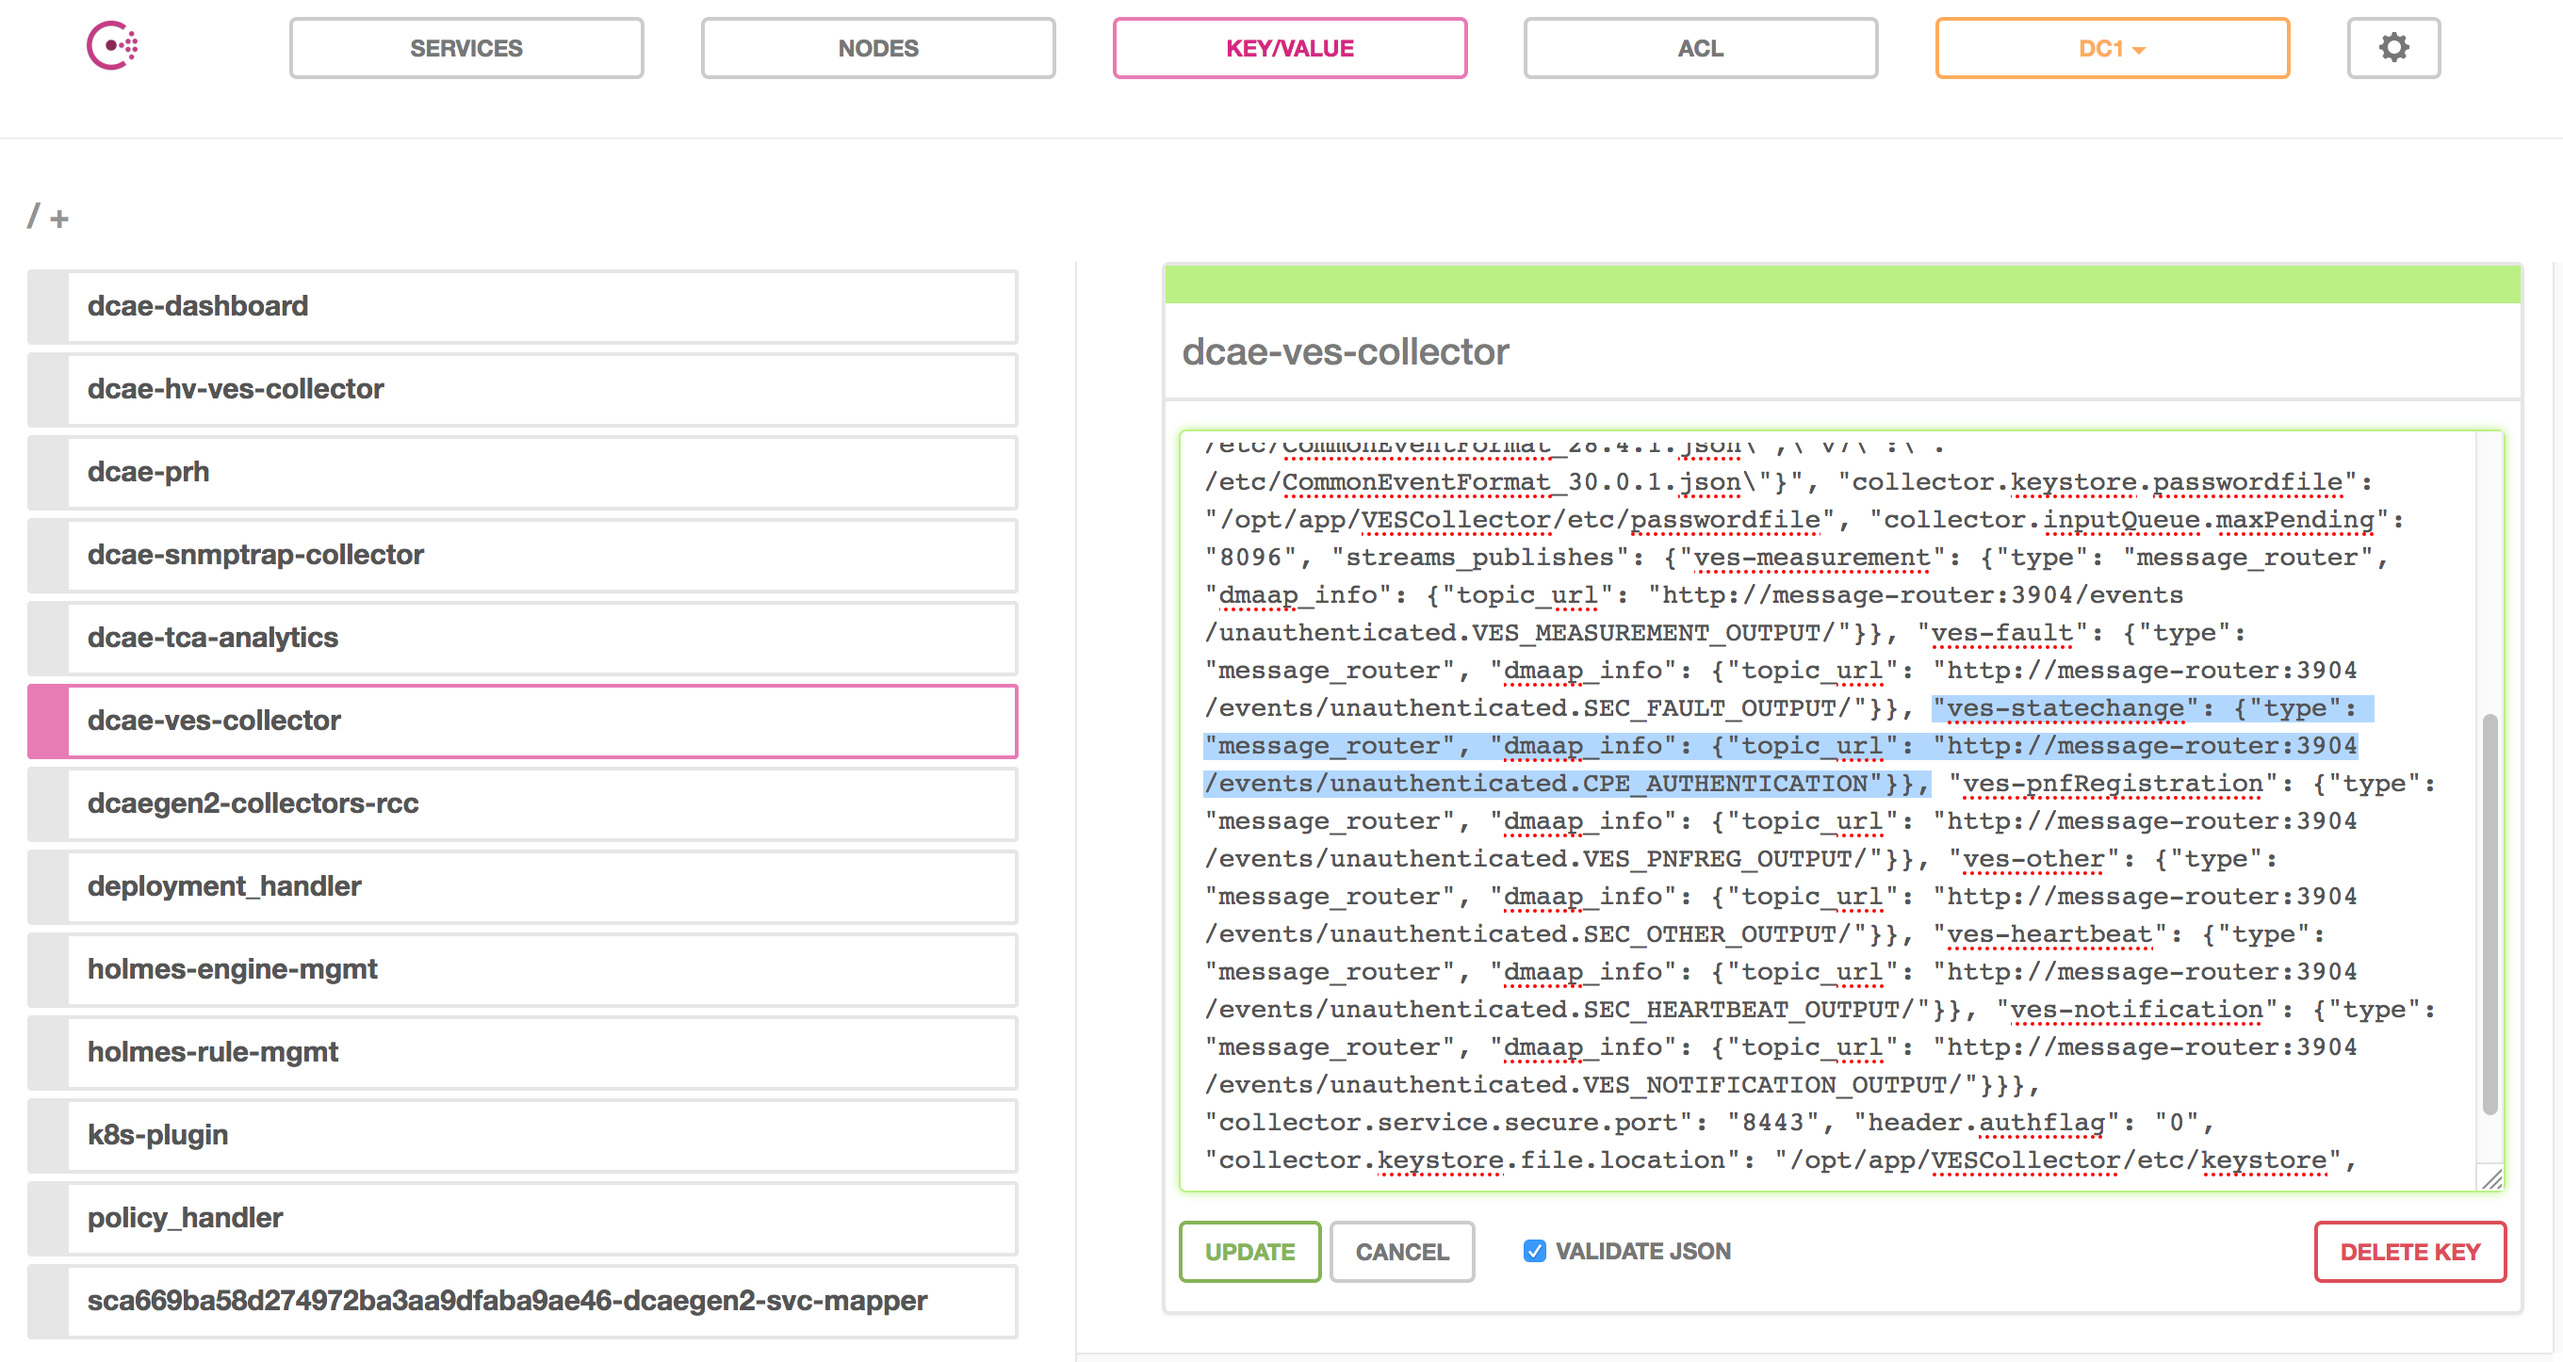Click the Consul logo icon
This screenshot has height=1362, width=2563.
point(112,46)
